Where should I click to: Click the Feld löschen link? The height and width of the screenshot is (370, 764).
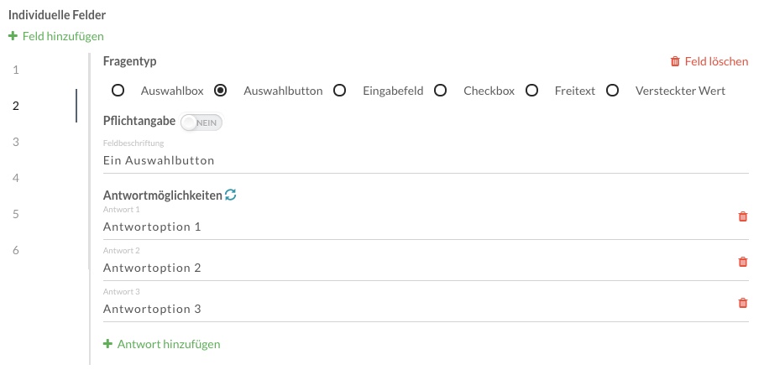(x=716, y=61)
